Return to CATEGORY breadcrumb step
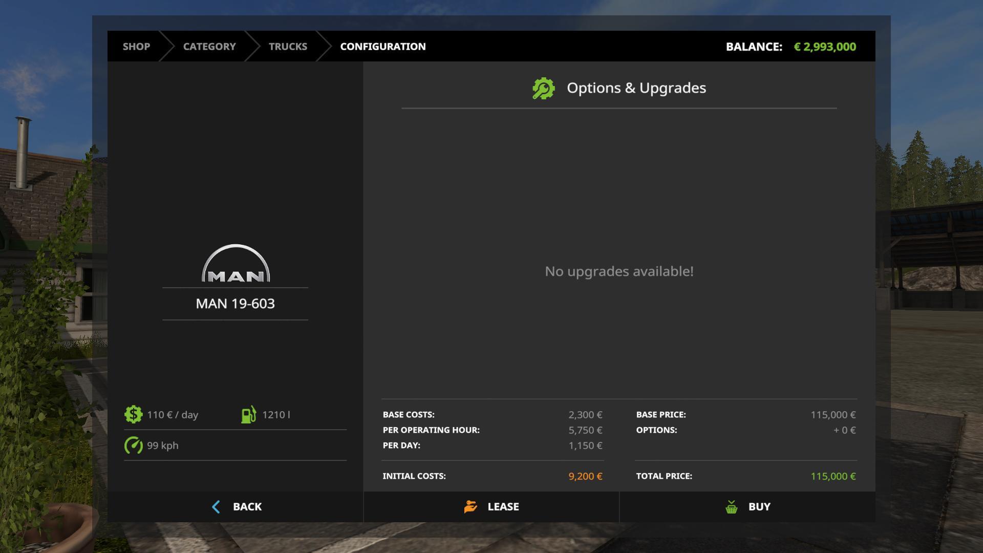The image size is (983, 553). tap(209, 47)
